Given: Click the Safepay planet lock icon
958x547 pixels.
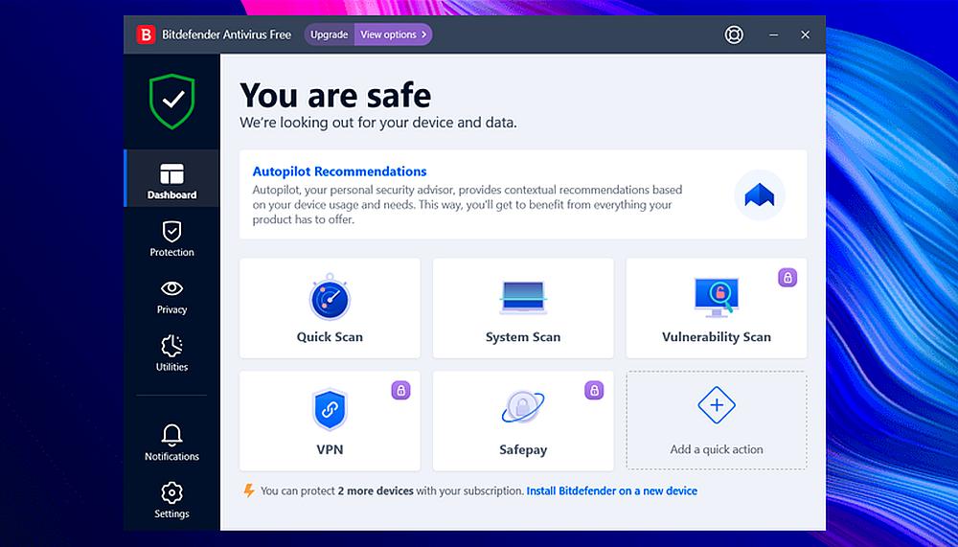Looking at the screenshot, I should pos(523,407).
